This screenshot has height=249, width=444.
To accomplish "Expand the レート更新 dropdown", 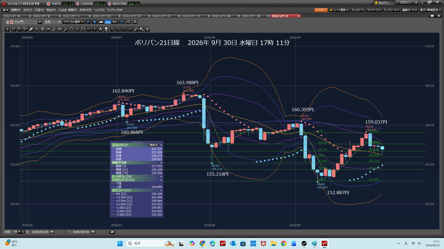I will tap(339, 10).
